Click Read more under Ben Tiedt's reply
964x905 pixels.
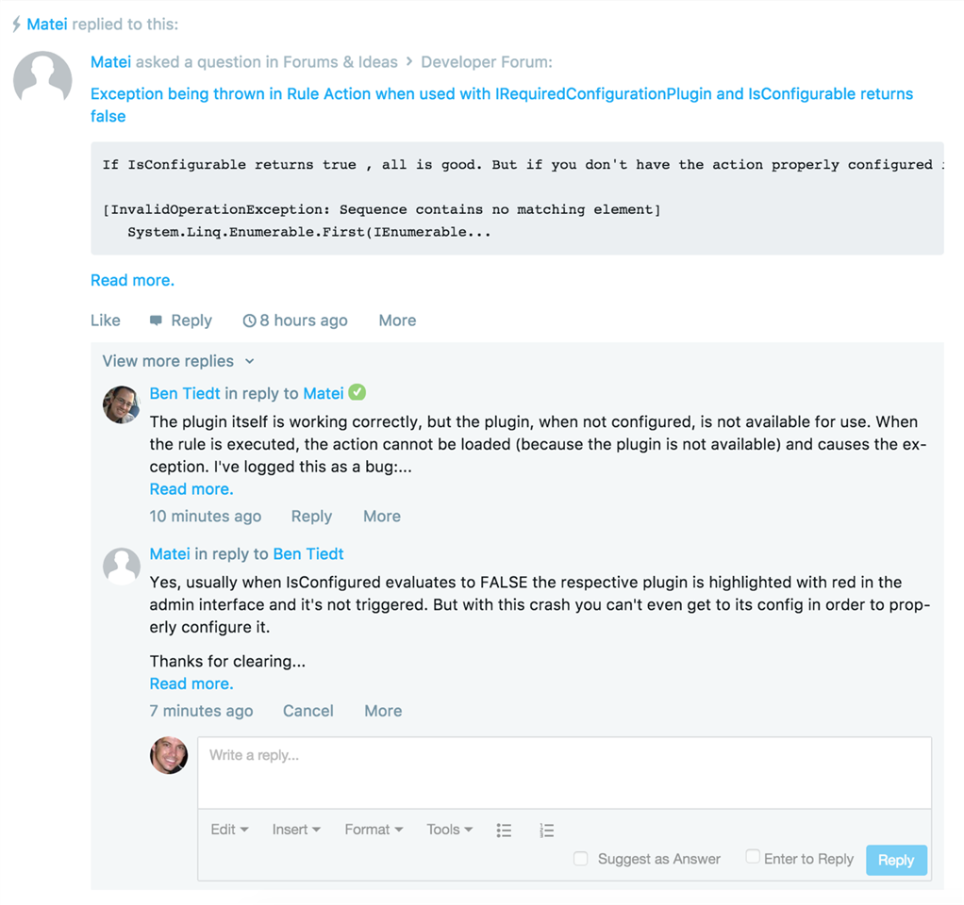(191, 489)
